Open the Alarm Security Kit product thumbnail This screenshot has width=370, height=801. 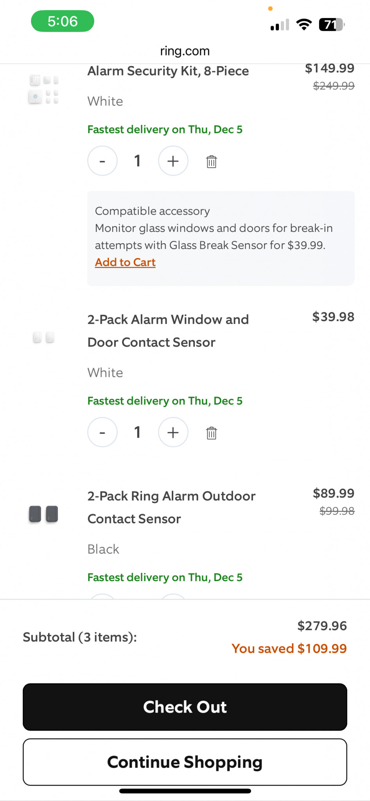[44, 89]
